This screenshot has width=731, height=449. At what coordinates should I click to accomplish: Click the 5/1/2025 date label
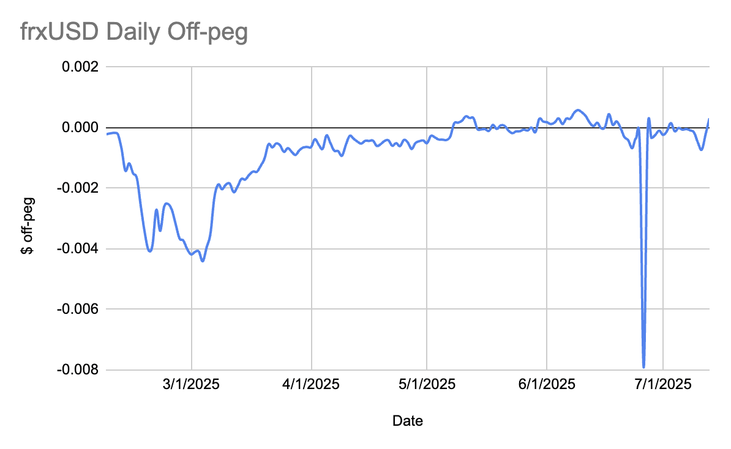426,385
